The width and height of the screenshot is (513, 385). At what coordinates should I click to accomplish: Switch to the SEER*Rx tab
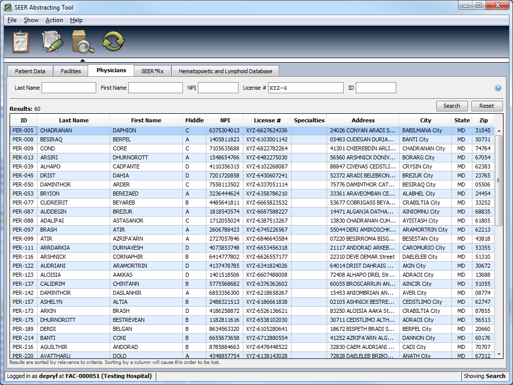[x=152, y=71]
